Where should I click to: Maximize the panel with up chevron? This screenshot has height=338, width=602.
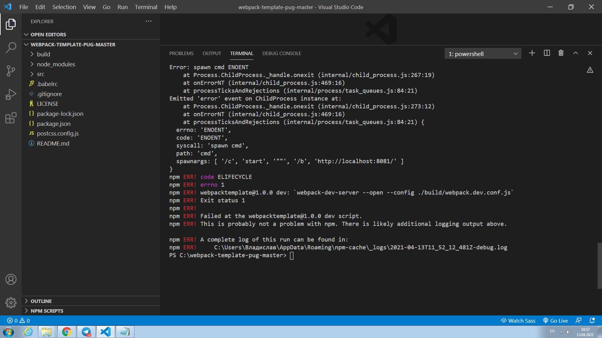pyautogui.click(x=576, y=53)
